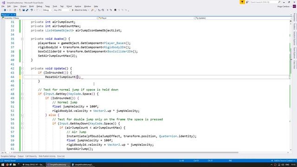This screenshot has height=167, width=297.
Task: Close the Player.cs document tab
Action: click(14, 15)
